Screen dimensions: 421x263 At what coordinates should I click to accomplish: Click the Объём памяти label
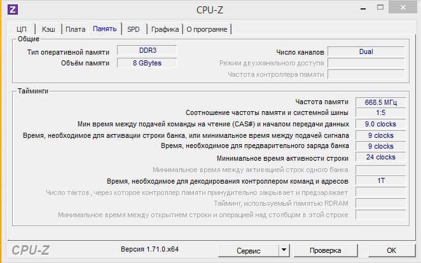click(85, 63)
